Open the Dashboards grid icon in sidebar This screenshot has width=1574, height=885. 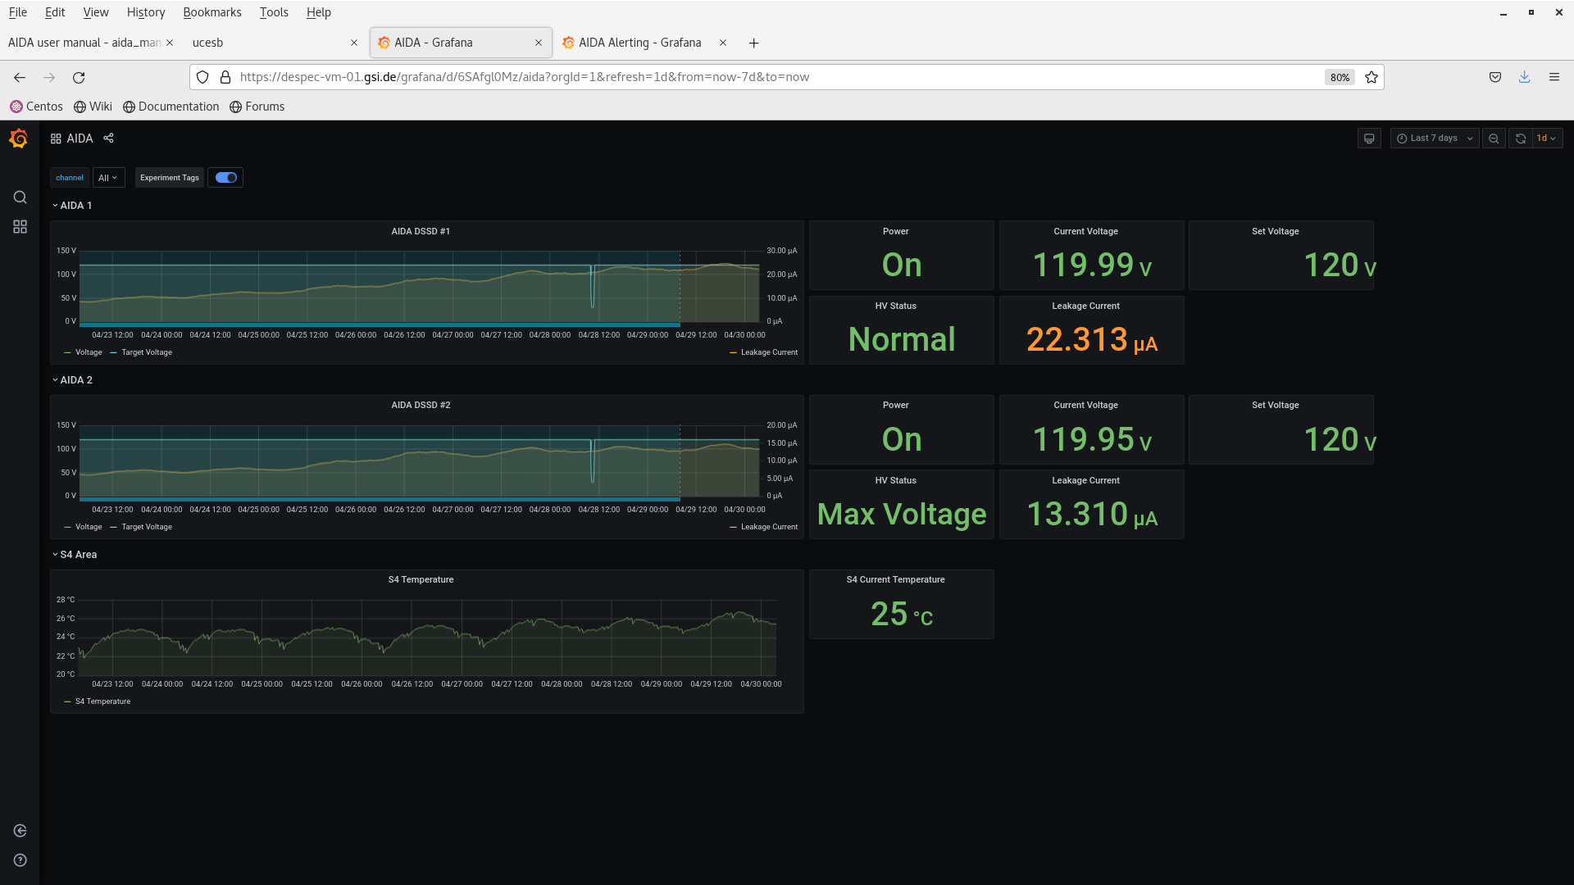coord(20,227)
